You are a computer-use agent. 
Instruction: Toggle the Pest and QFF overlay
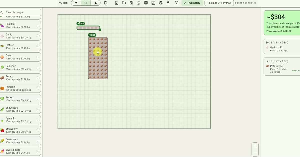(x=219, y=3)
